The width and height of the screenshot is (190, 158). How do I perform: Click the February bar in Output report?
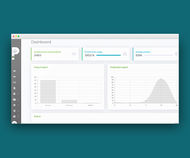point(69,101)
